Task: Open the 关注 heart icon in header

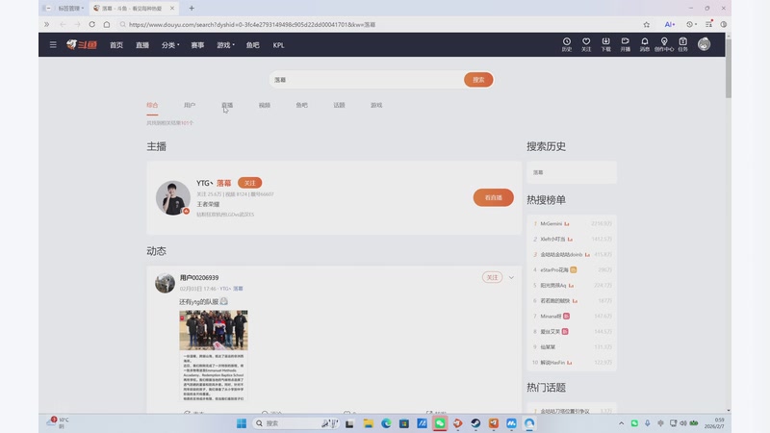Action: [x=586, y=44]
